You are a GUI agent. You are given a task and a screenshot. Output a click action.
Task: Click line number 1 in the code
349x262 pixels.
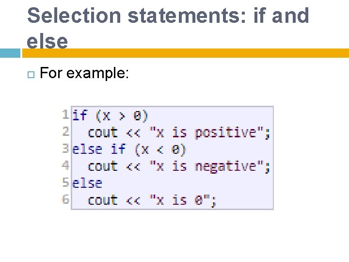pos(65,115)
